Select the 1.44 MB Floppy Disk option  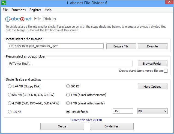pyautogui.click(x=10, y=86)
